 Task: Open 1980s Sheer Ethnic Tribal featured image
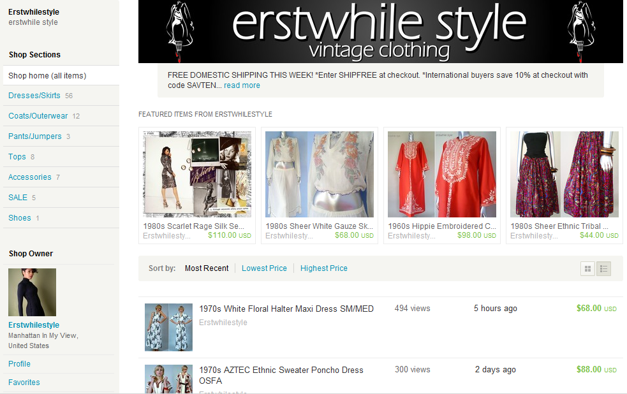pos(564,175)
